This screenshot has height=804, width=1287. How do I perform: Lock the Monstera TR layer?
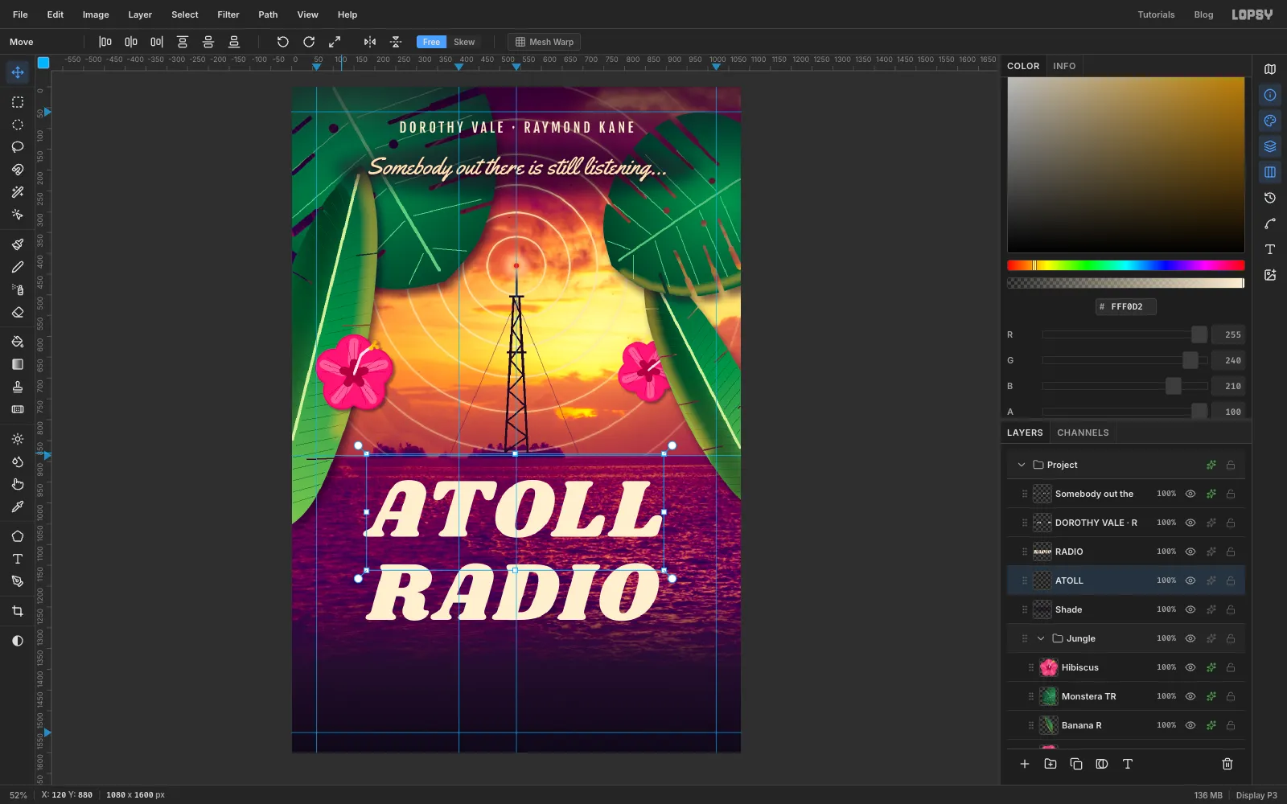(1231, 696)
